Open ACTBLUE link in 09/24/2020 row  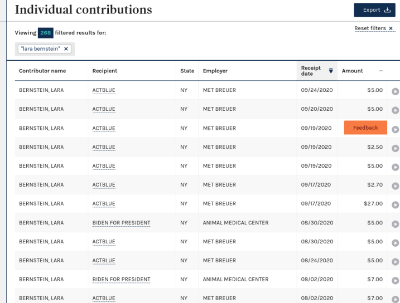(x=104, y=90)
